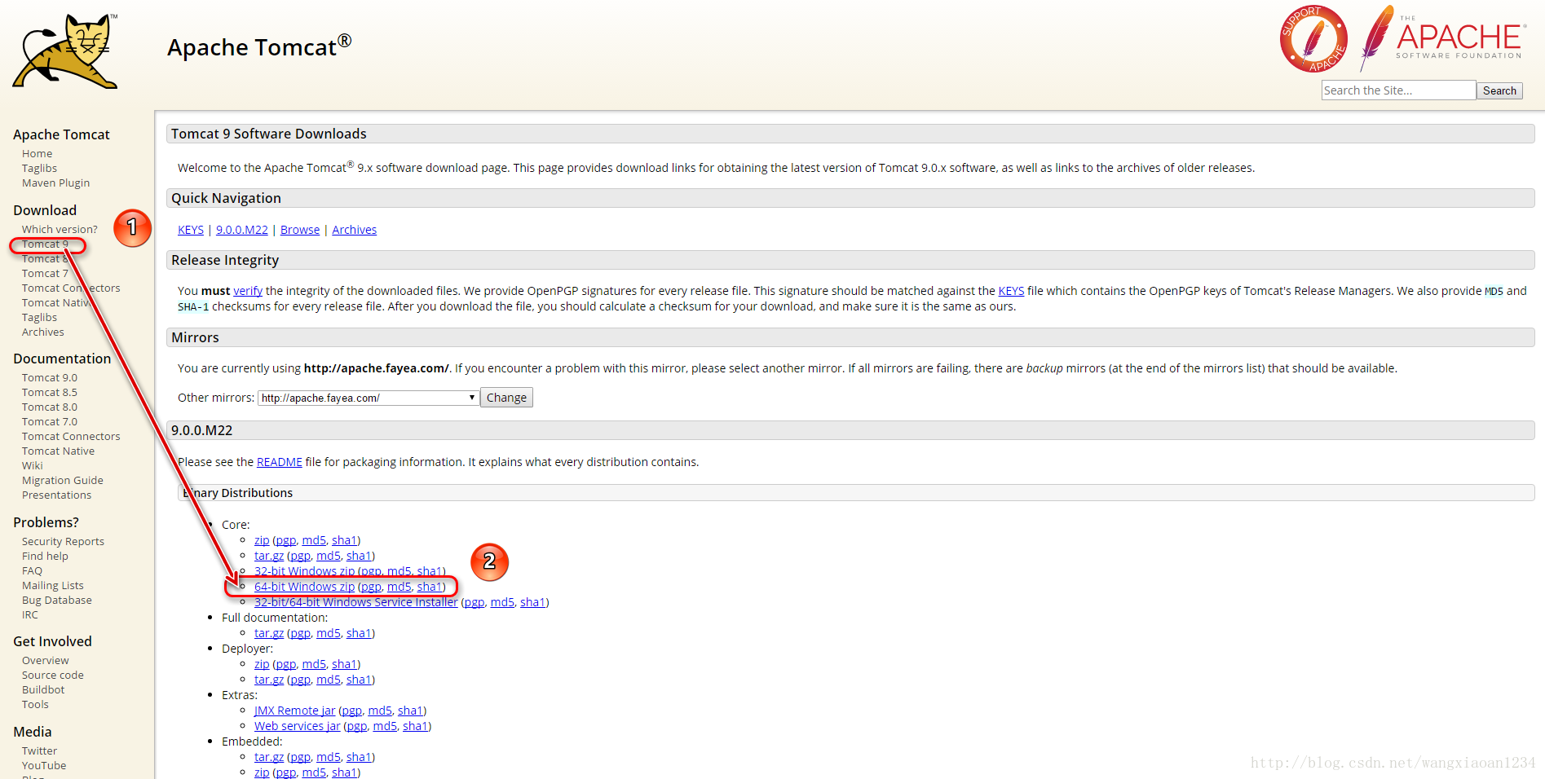The height and width of the screenshot is (779, 1545).
Task: Open Bug Database sidebar link
Action: [x=57, y=600]
